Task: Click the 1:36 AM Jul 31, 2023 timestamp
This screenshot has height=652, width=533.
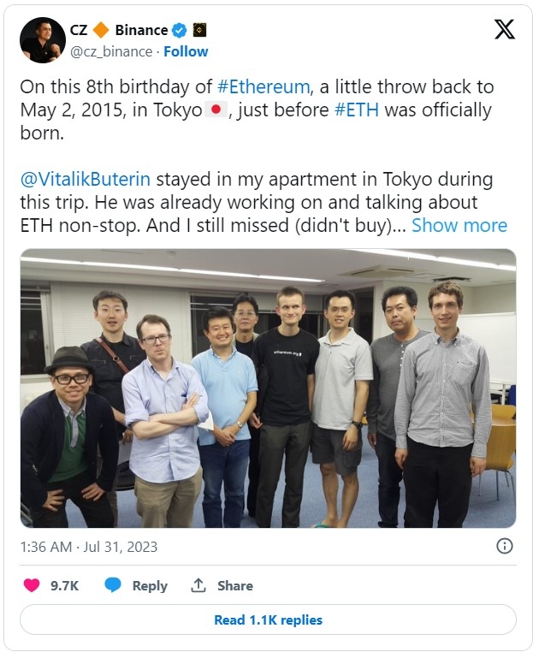Action: click(89, 547)
